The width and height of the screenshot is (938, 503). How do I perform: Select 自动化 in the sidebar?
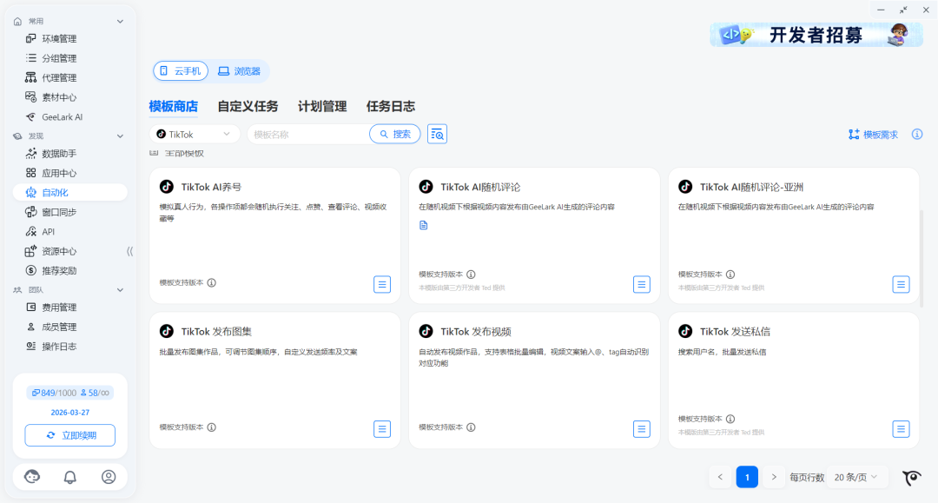click(70, 192)
